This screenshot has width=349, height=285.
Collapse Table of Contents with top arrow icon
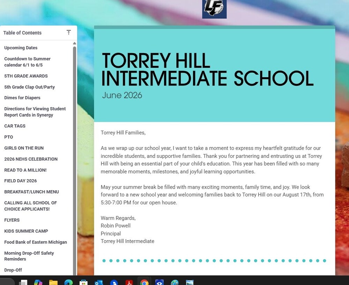pos(68,33)
